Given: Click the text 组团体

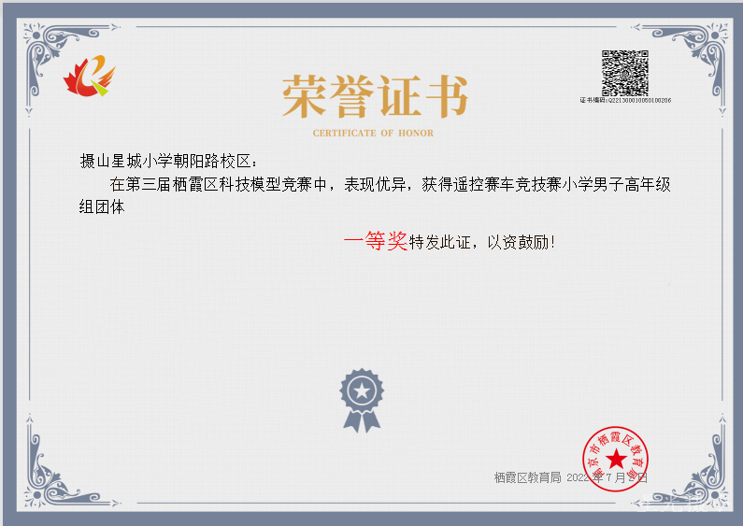Looking at the screenshot, I should click(102, 207).
